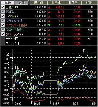The height and width of the screenshot is (107, 98).
Task: Switch to the 単独 tab
Action: pyautogui.click(x=8, y=3)
